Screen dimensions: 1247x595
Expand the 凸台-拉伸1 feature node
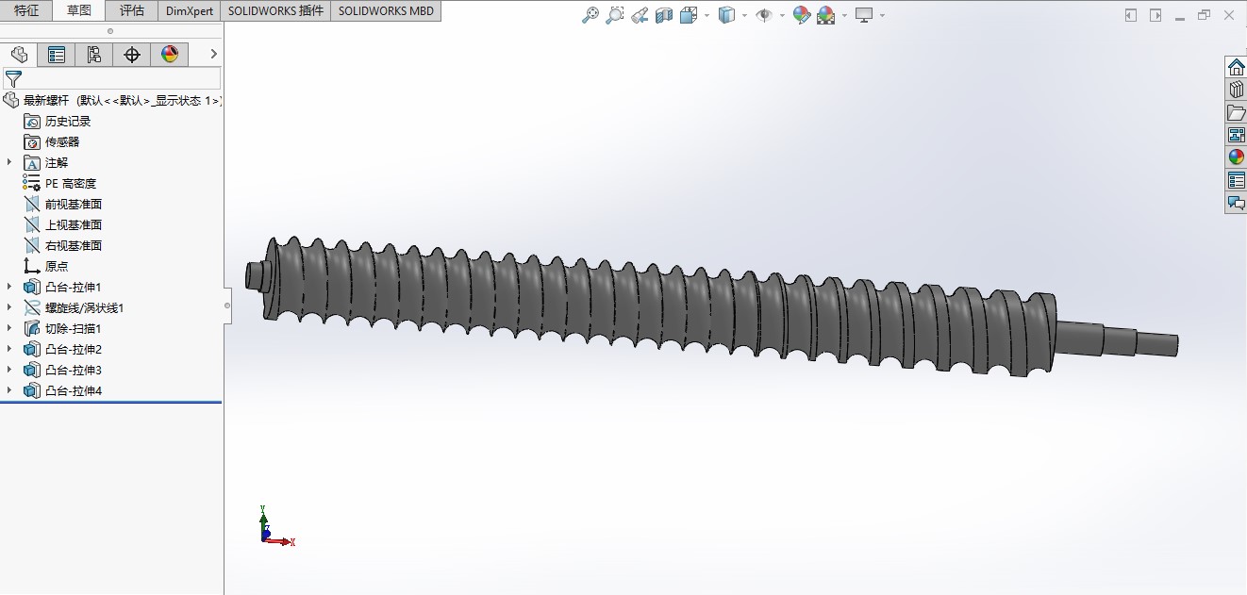click(9, 287)
